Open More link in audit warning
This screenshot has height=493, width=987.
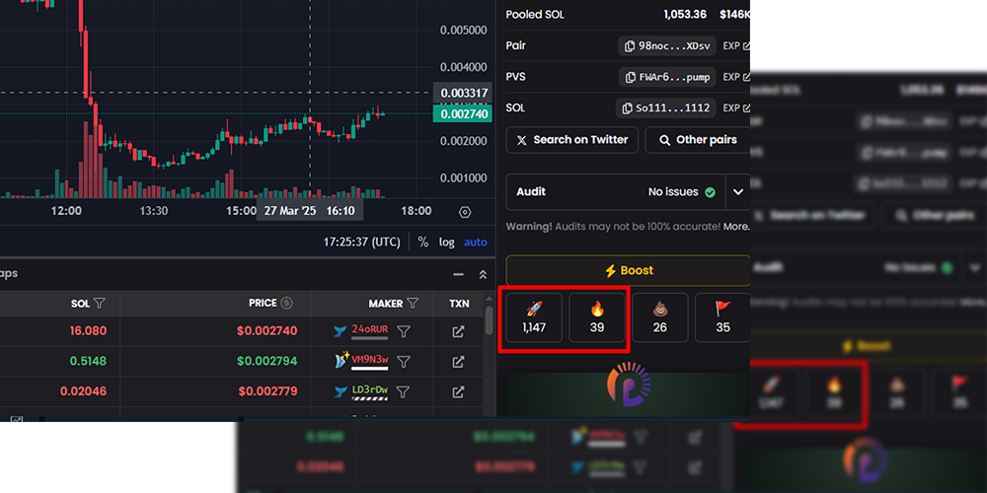coord(736,227)
